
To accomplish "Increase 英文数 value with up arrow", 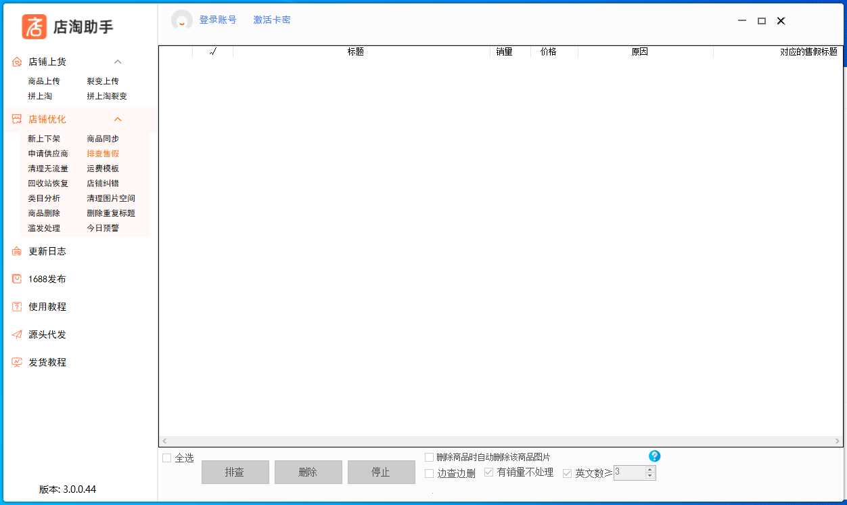I will click(650, 469).
